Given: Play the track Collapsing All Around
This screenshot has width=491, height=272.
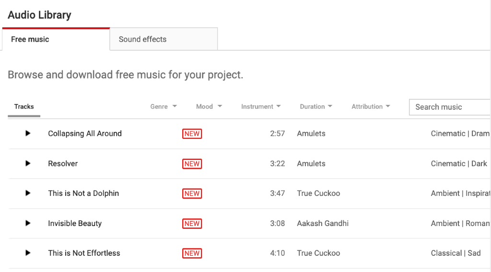Looking at the screenshot, I should pyautogui.click(x=28, y=134).
